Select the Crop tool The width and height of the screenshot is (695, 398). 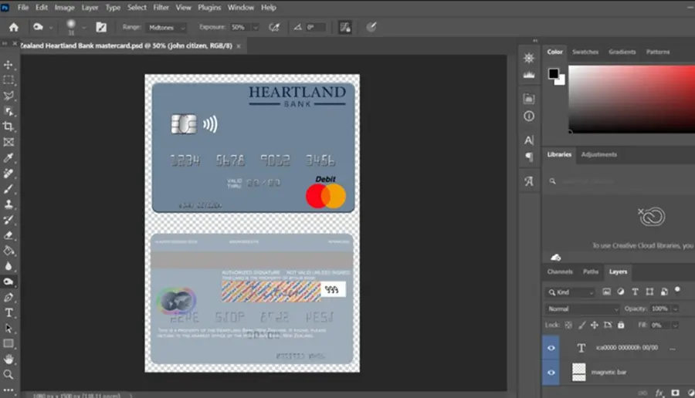[8, 126]
